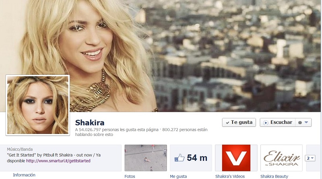Follow the smarturl.it/getitstarted link
322x179 pixels.
[58, 161]
